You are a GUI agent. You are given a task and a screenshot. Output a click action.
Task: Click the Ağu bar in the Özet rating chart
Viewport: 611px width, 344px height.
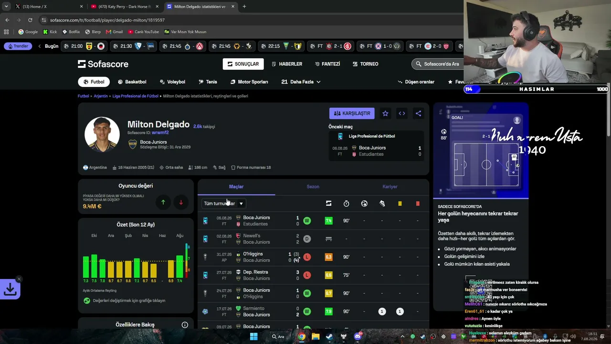pos(179,266)
